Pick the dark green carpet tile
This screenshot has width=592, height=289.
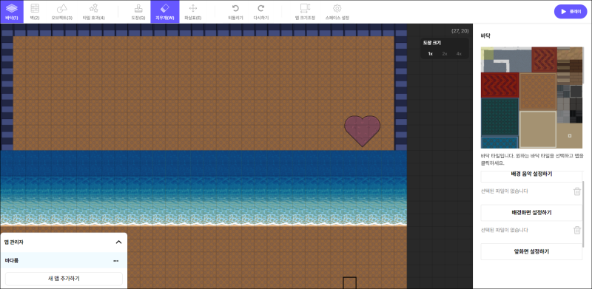click(x=499, y=117)
